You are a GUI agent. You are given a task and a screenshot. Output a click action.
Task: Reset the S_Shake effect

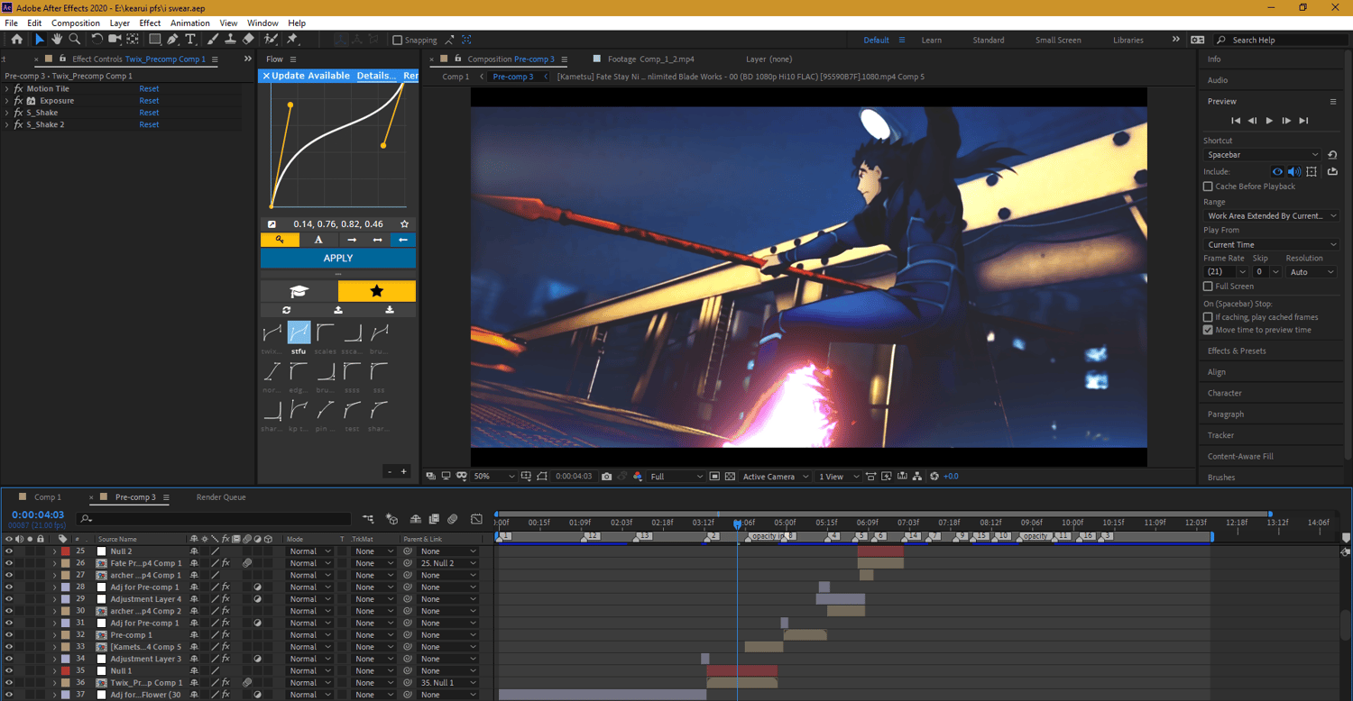149,113
